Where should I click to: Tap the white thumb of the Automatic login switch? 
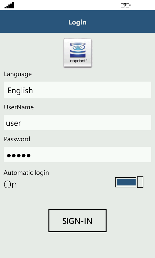[x=140, y=182]
